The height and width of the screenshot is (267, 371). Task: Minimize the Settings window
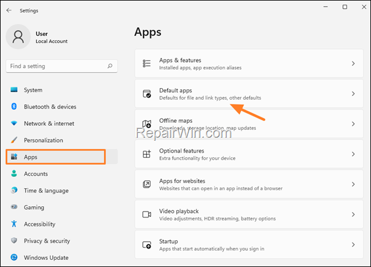coord(326,7)
